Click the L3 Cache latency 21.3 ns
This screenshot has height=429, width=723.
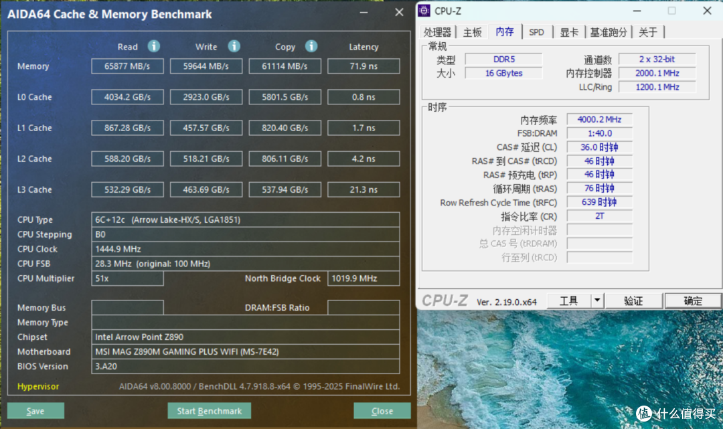(364, 189)
